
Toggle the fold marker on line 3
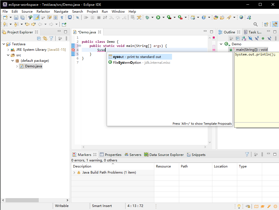(80, 46)
